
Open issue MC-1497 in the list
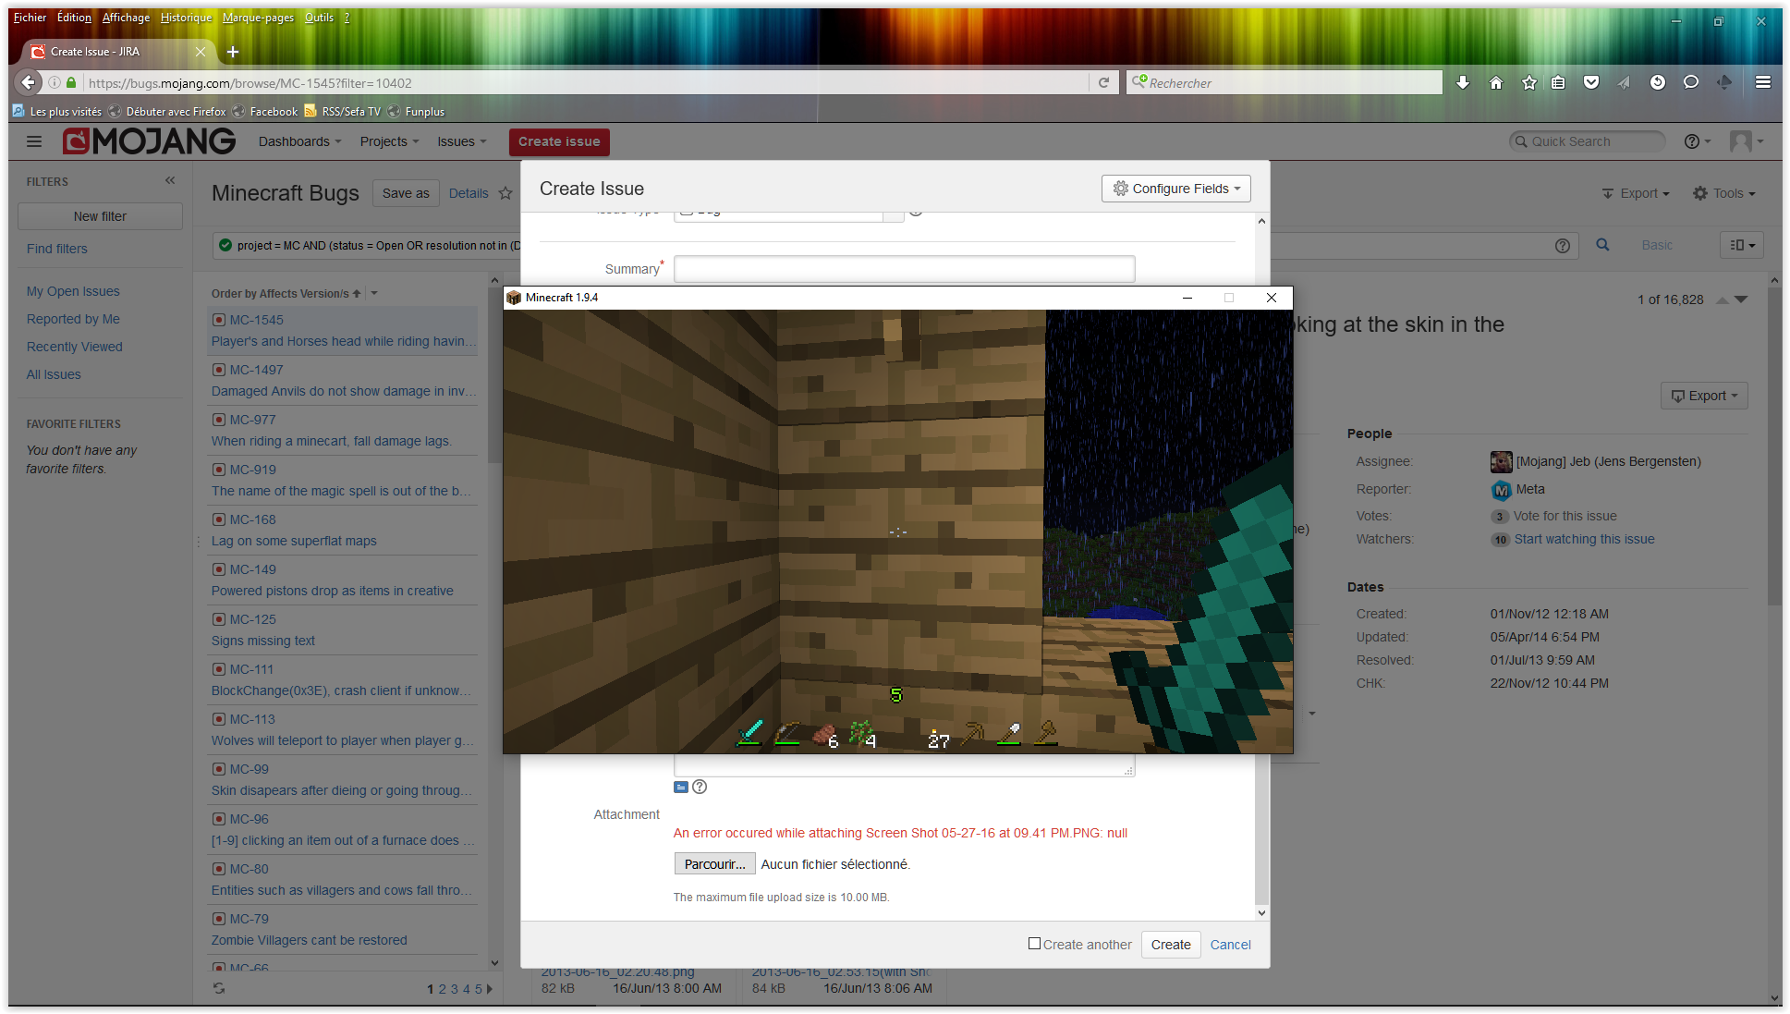256,370
